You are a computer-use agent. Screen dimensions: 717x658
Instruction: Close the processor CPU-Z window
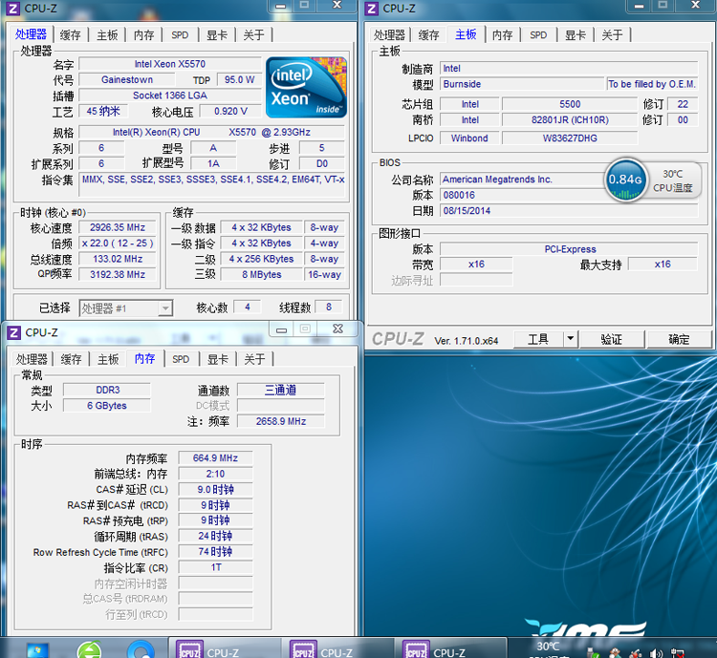pyautogui.click(x=337, y=5)
